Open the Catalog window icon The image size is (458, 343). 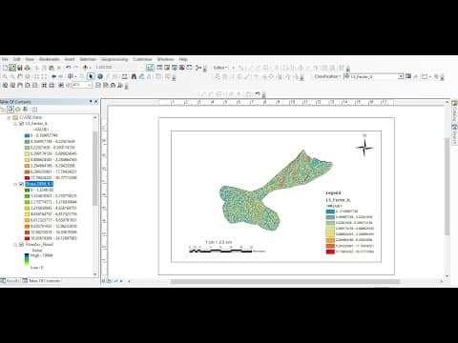(167, 68)
